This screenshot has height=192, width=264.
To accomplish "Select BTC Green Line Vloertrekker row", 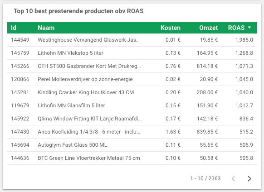I will pyautogui.click(x=132, y=158).
